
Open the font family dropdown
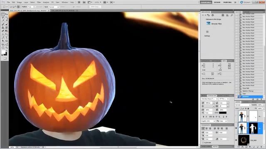pyautogui.click(x=209, y=99)
